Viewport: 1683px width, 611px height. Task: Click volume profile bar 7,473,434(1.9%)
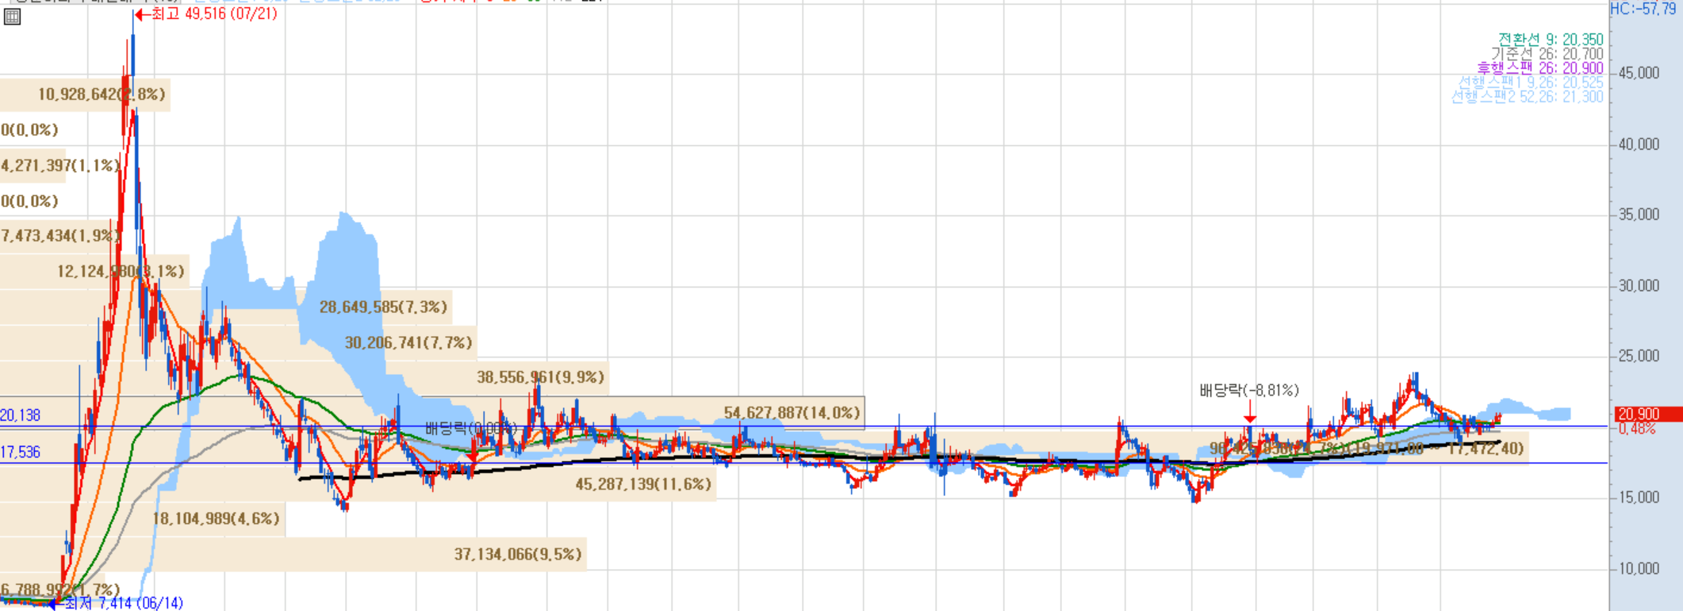[x=62, y=235]
